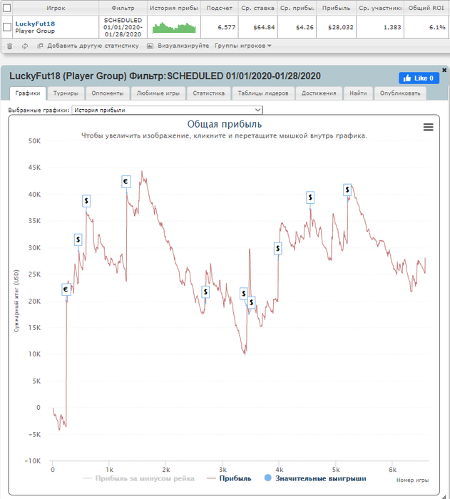The height and width of the screenshot is (499, 450).
Task: Click the dollar marker at the 5.2k peak
Action: coord(347,190)
